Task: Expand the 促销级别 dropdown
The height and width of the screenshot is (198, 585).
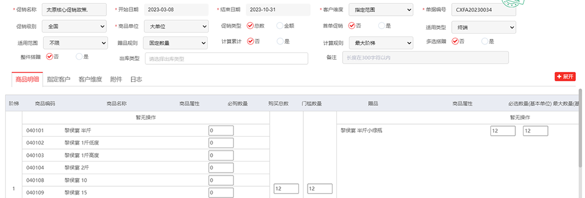Action: click(75, 26)
